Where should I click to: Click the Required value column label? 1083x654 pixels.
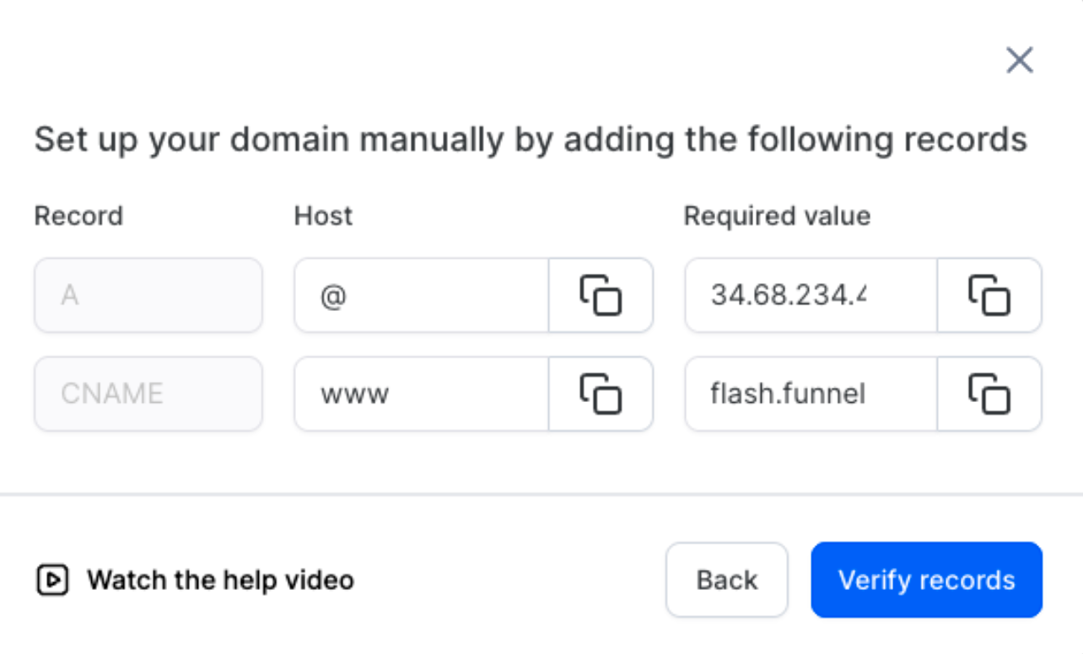[x=777, y=216]
